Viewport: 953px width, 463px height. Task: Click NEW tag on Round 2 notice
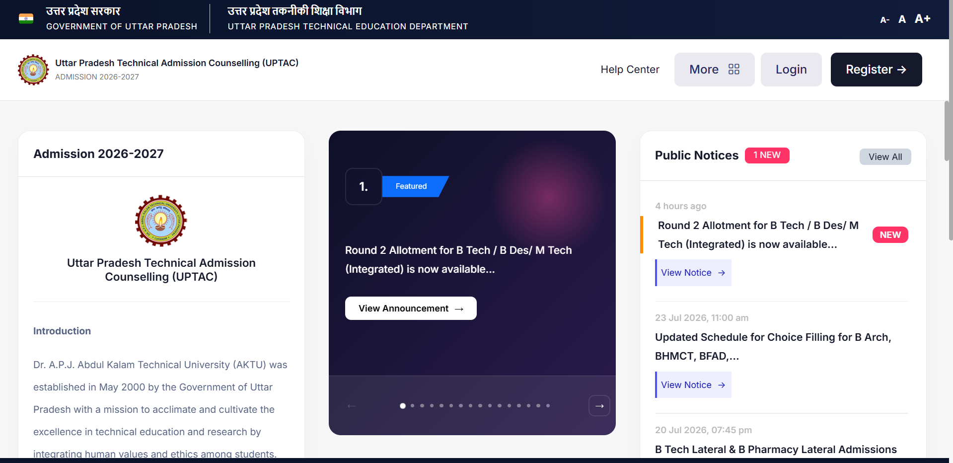[890, 235]
